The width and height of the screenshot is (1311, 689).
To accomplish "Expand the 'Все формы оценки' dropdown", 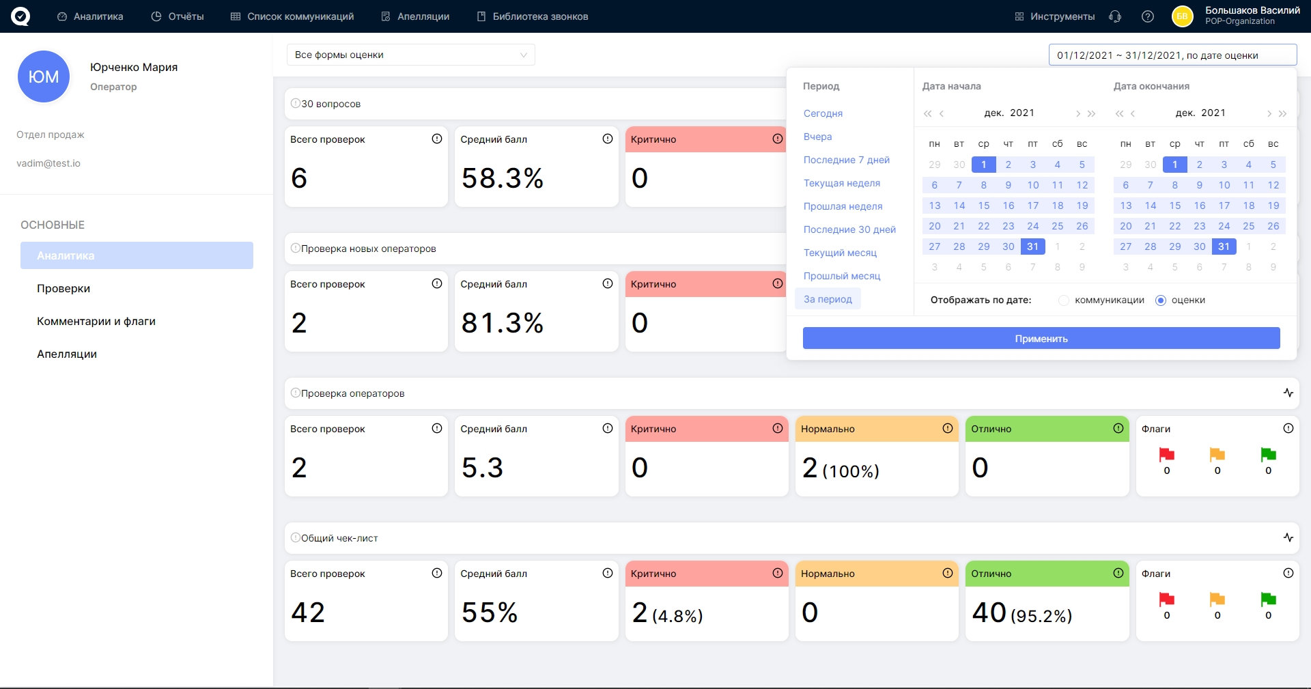I will point(410,55).
